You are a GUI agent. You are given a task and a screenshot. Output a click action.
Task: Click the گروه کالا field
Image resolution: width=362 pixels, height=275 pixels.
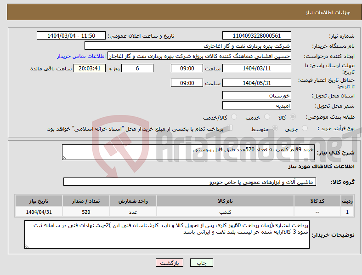point(190,182)
